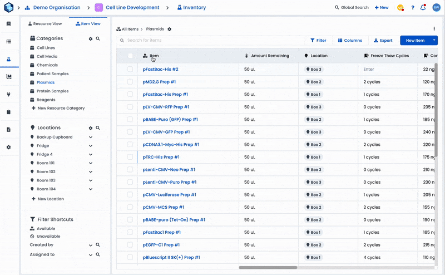Click the notifications bell icon

423,8
